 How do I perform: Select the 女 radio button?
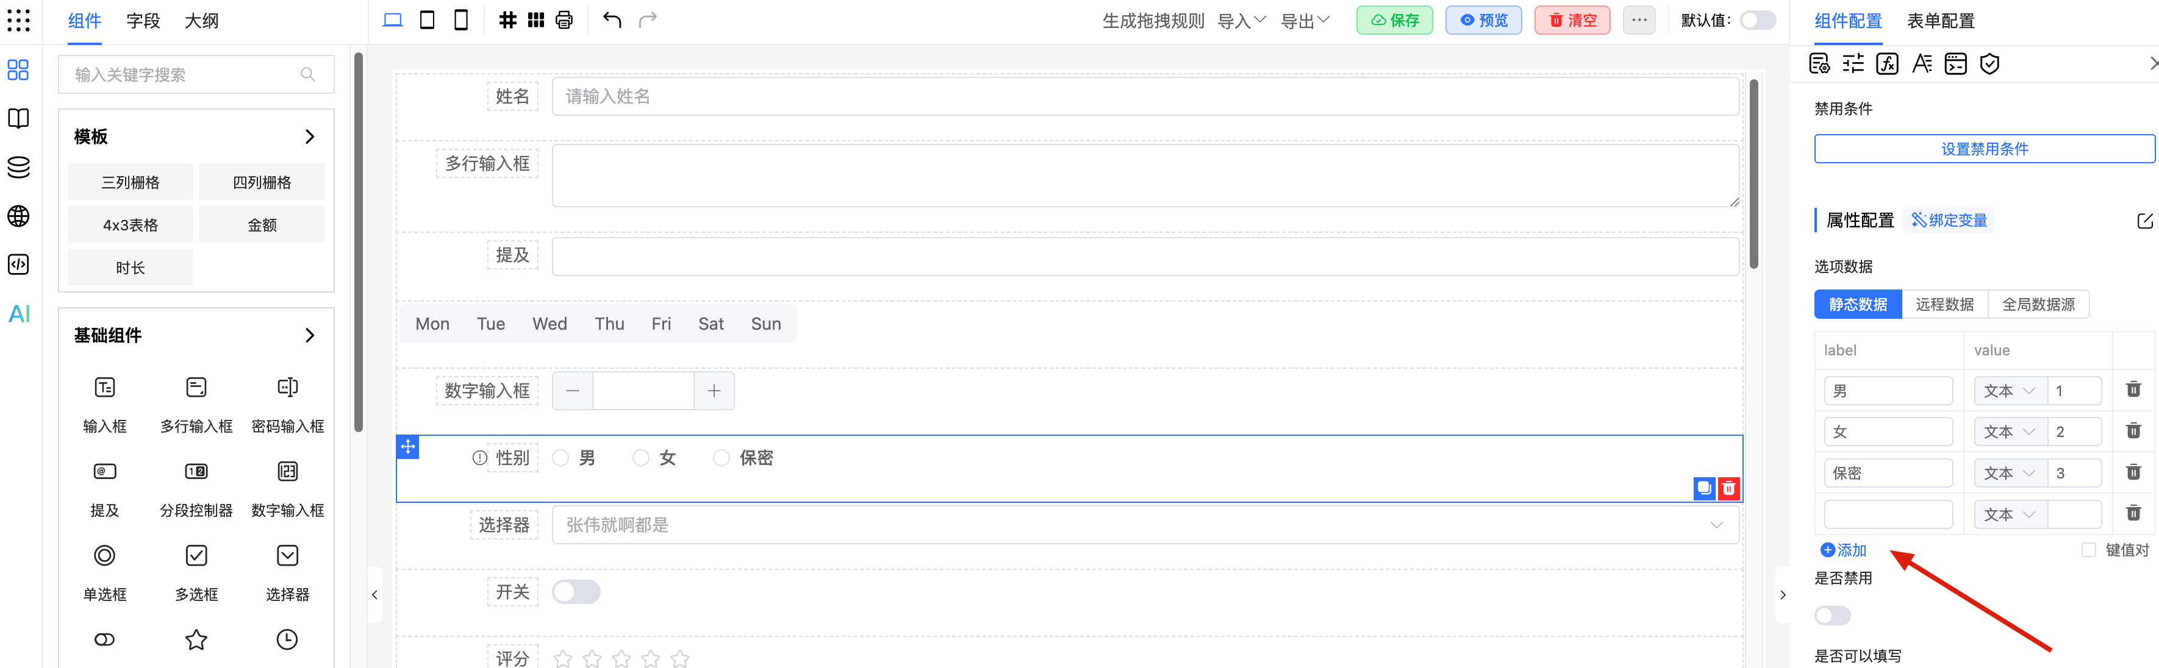[x=641, y=458]
